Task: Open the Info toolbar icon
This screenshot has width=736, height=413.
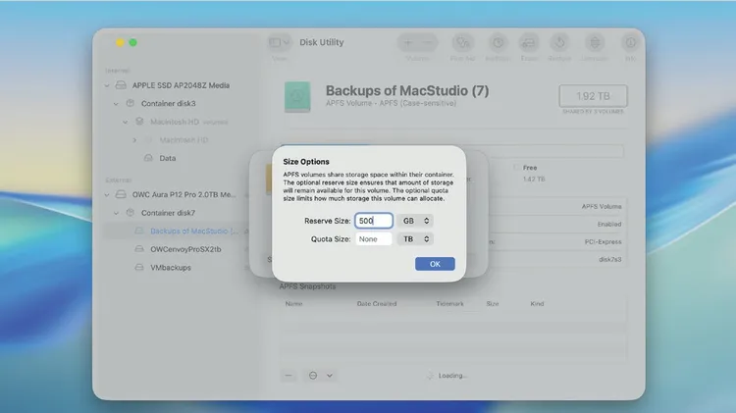Action: [x=628, y=43]
